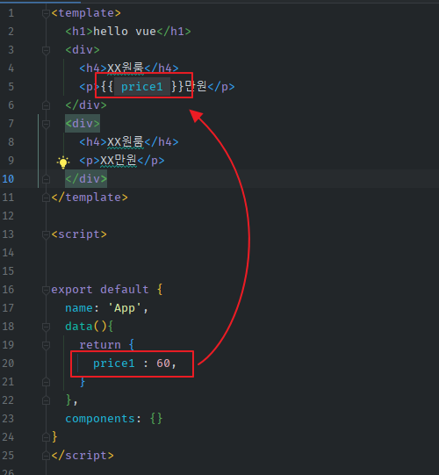
Task: Click the 'App' string value
Action: (125, 308)
